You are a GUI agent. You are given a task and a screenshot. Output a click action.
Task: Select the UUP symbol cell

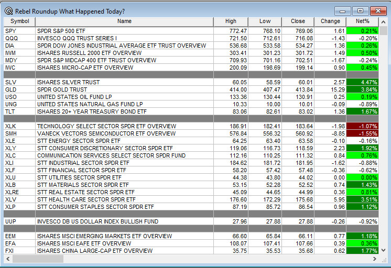coord(20,221)
